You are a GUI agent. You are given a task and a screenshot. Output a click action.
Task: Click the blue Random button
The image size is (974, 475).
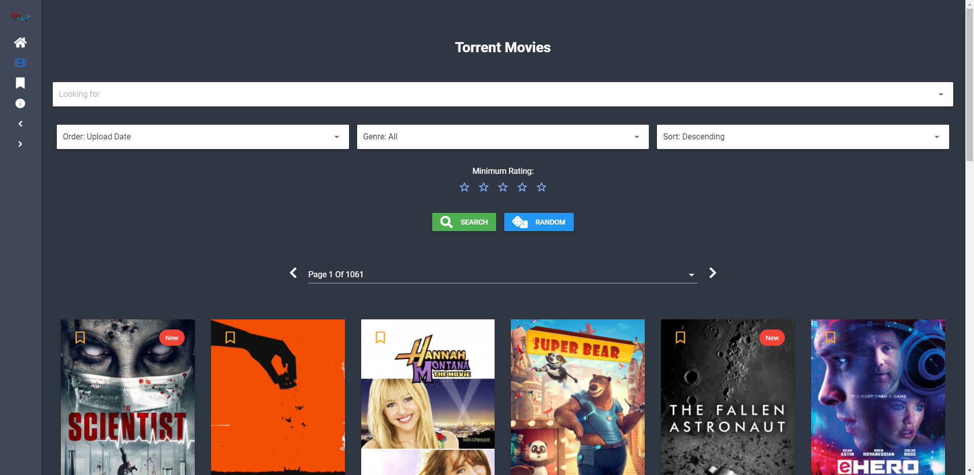point(539,222)
